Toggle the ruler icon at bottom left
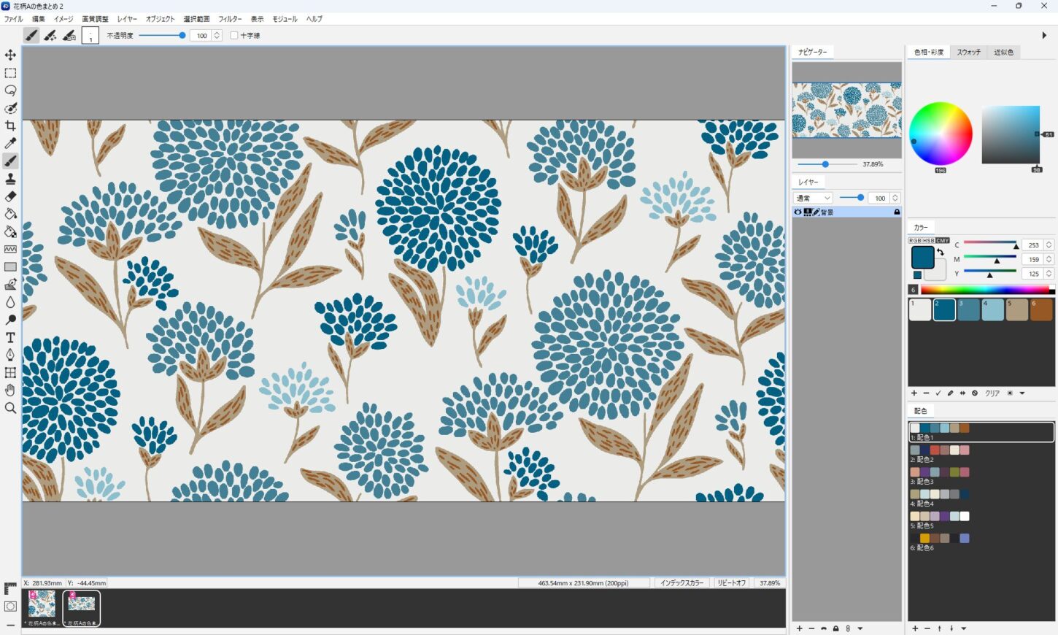Viewport: 1058px width, 635px height. [x=10, y=588]
